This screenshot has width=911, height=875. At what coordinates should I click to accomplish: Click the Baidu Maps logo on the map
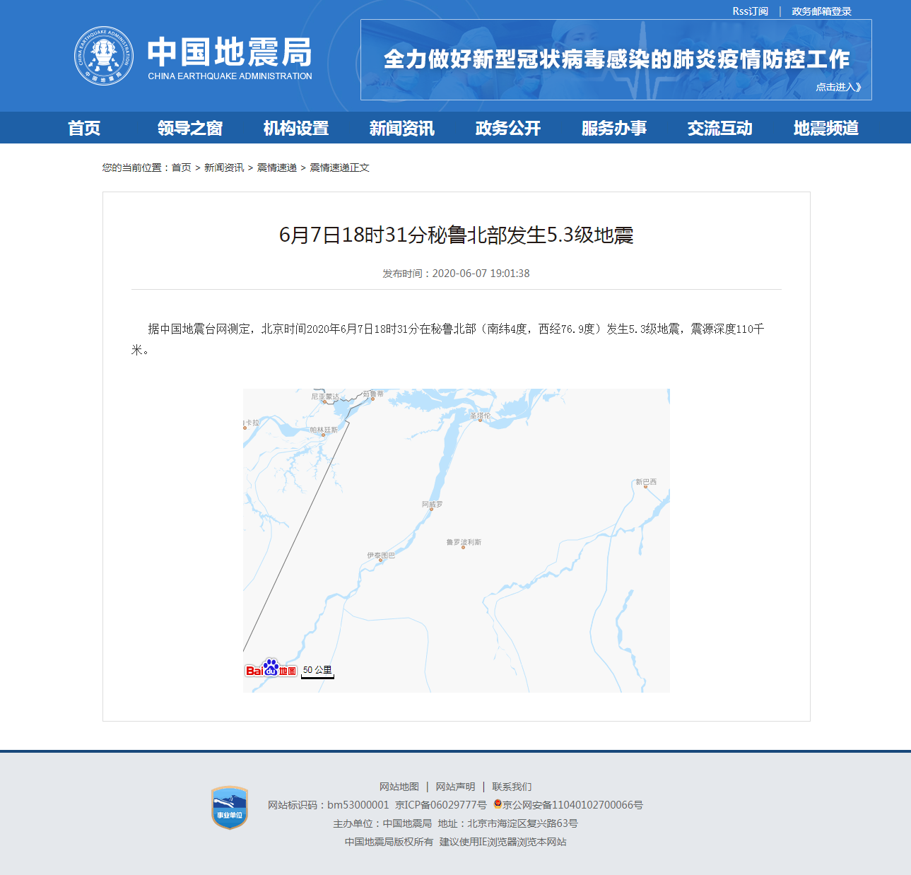pyautogui.click(x=270, y=669)
